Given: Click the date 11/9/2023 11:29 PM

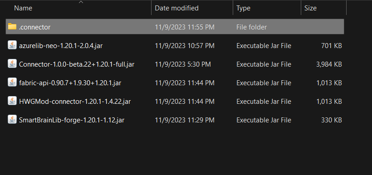Looking at the screenshot, I should (x=185, y=120).
